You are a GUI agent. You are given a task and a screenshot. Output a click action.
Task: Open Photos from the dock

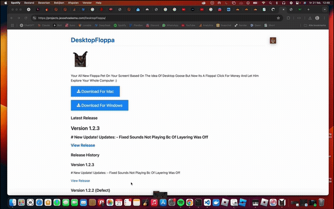click(x=110, y=202)
